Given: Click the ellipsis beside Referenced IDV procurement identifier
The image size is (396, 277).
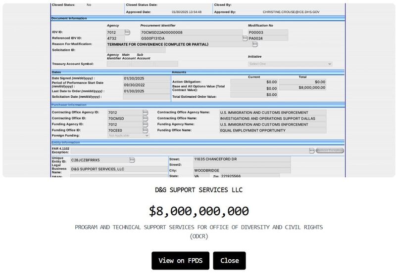Looking at the screenshot, I should pyautogui.click(x=245, y=38).
